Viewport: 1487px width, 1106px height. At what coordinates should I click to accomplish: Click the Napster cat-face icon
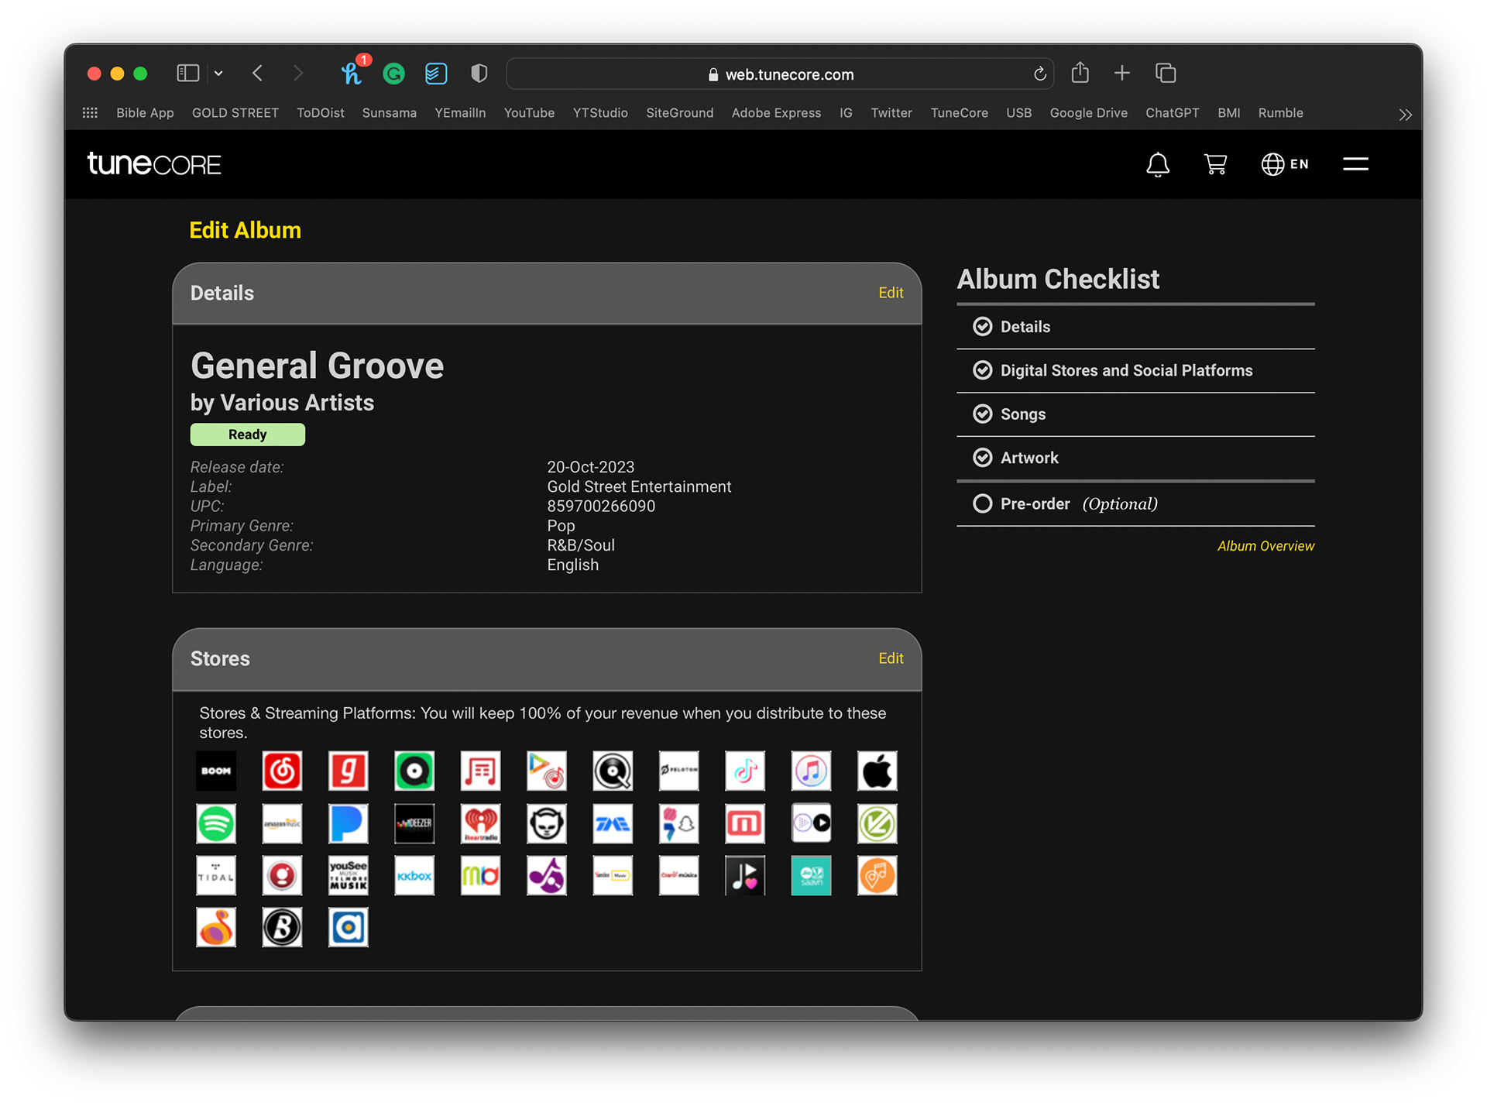click(547, 823)
